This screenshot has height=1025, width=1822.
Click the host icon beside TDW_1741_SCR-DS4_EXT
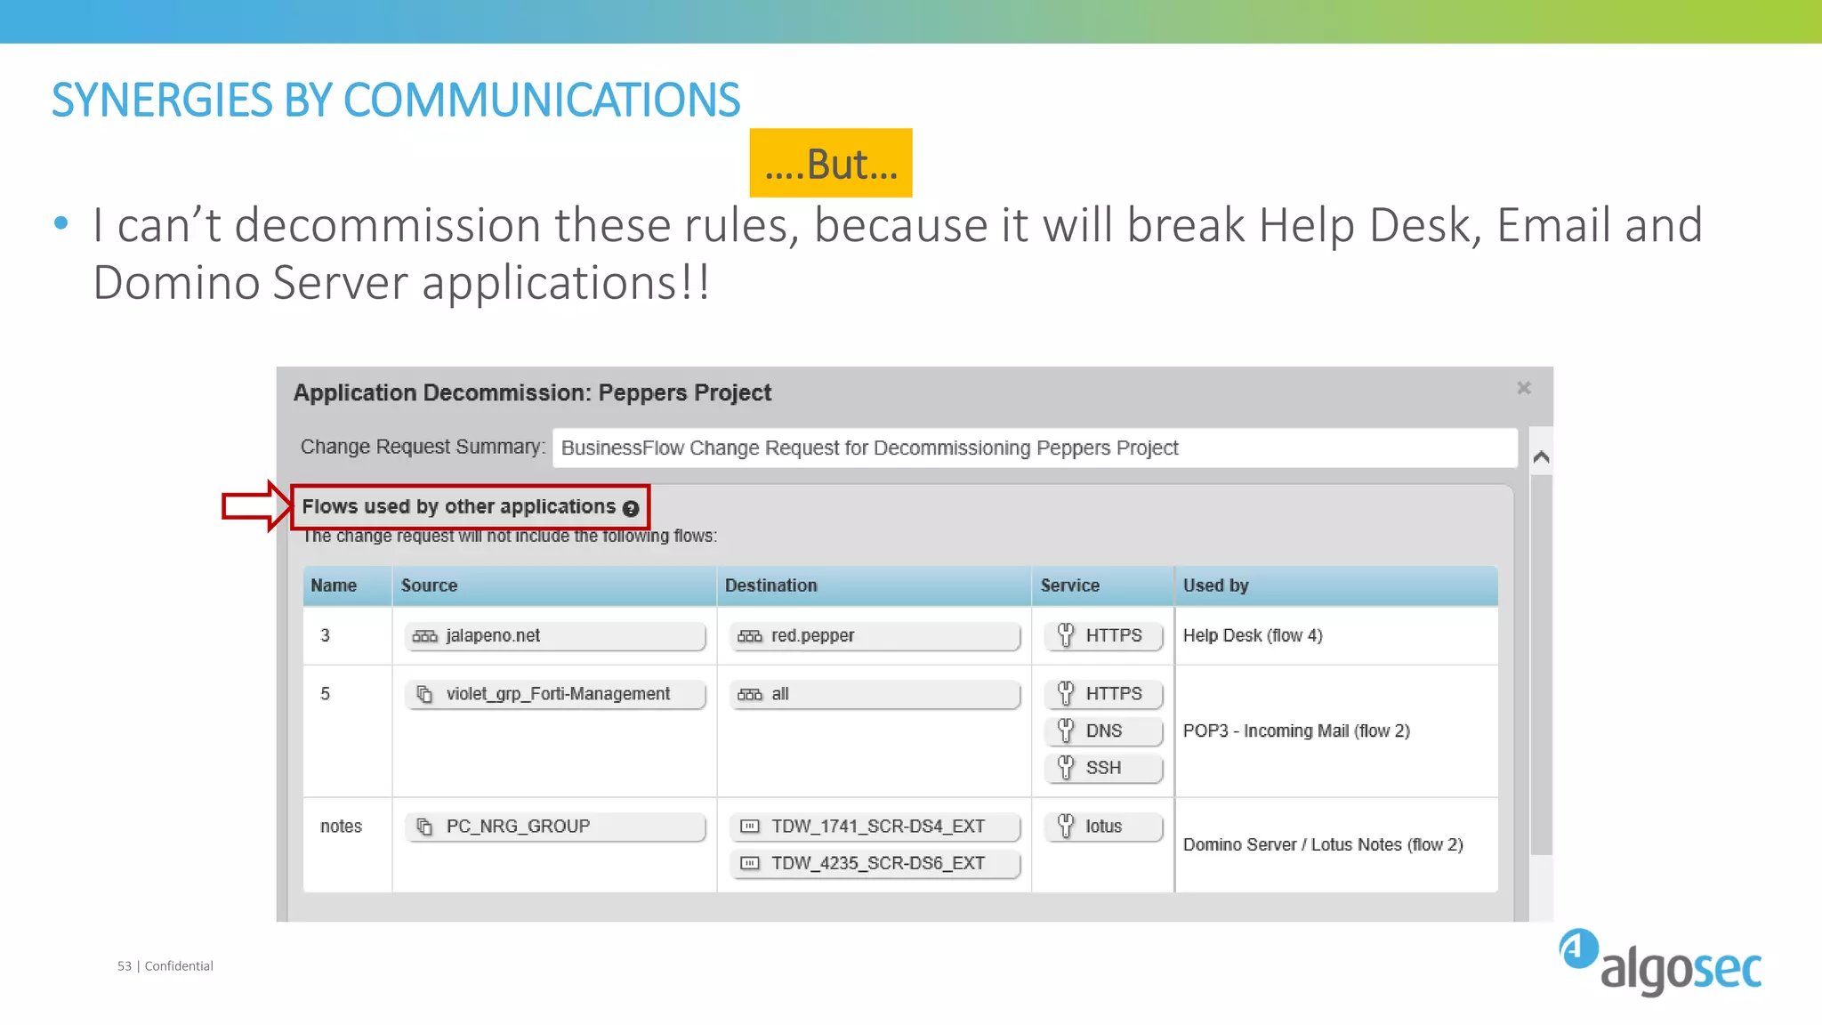tap(750, 827)
